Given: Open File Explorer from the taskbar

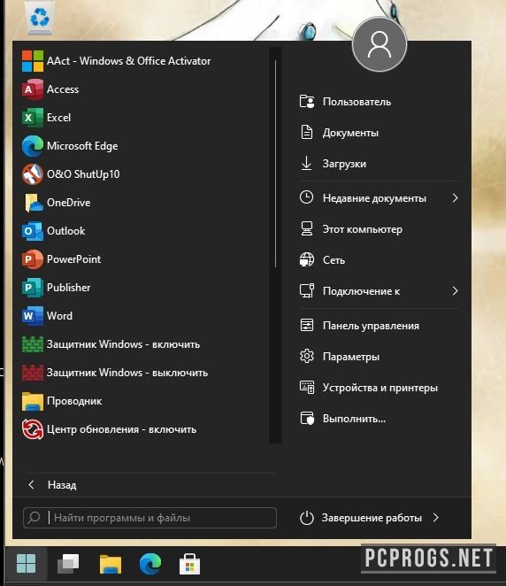Looking at the screenshot, I should coord(111,564).
